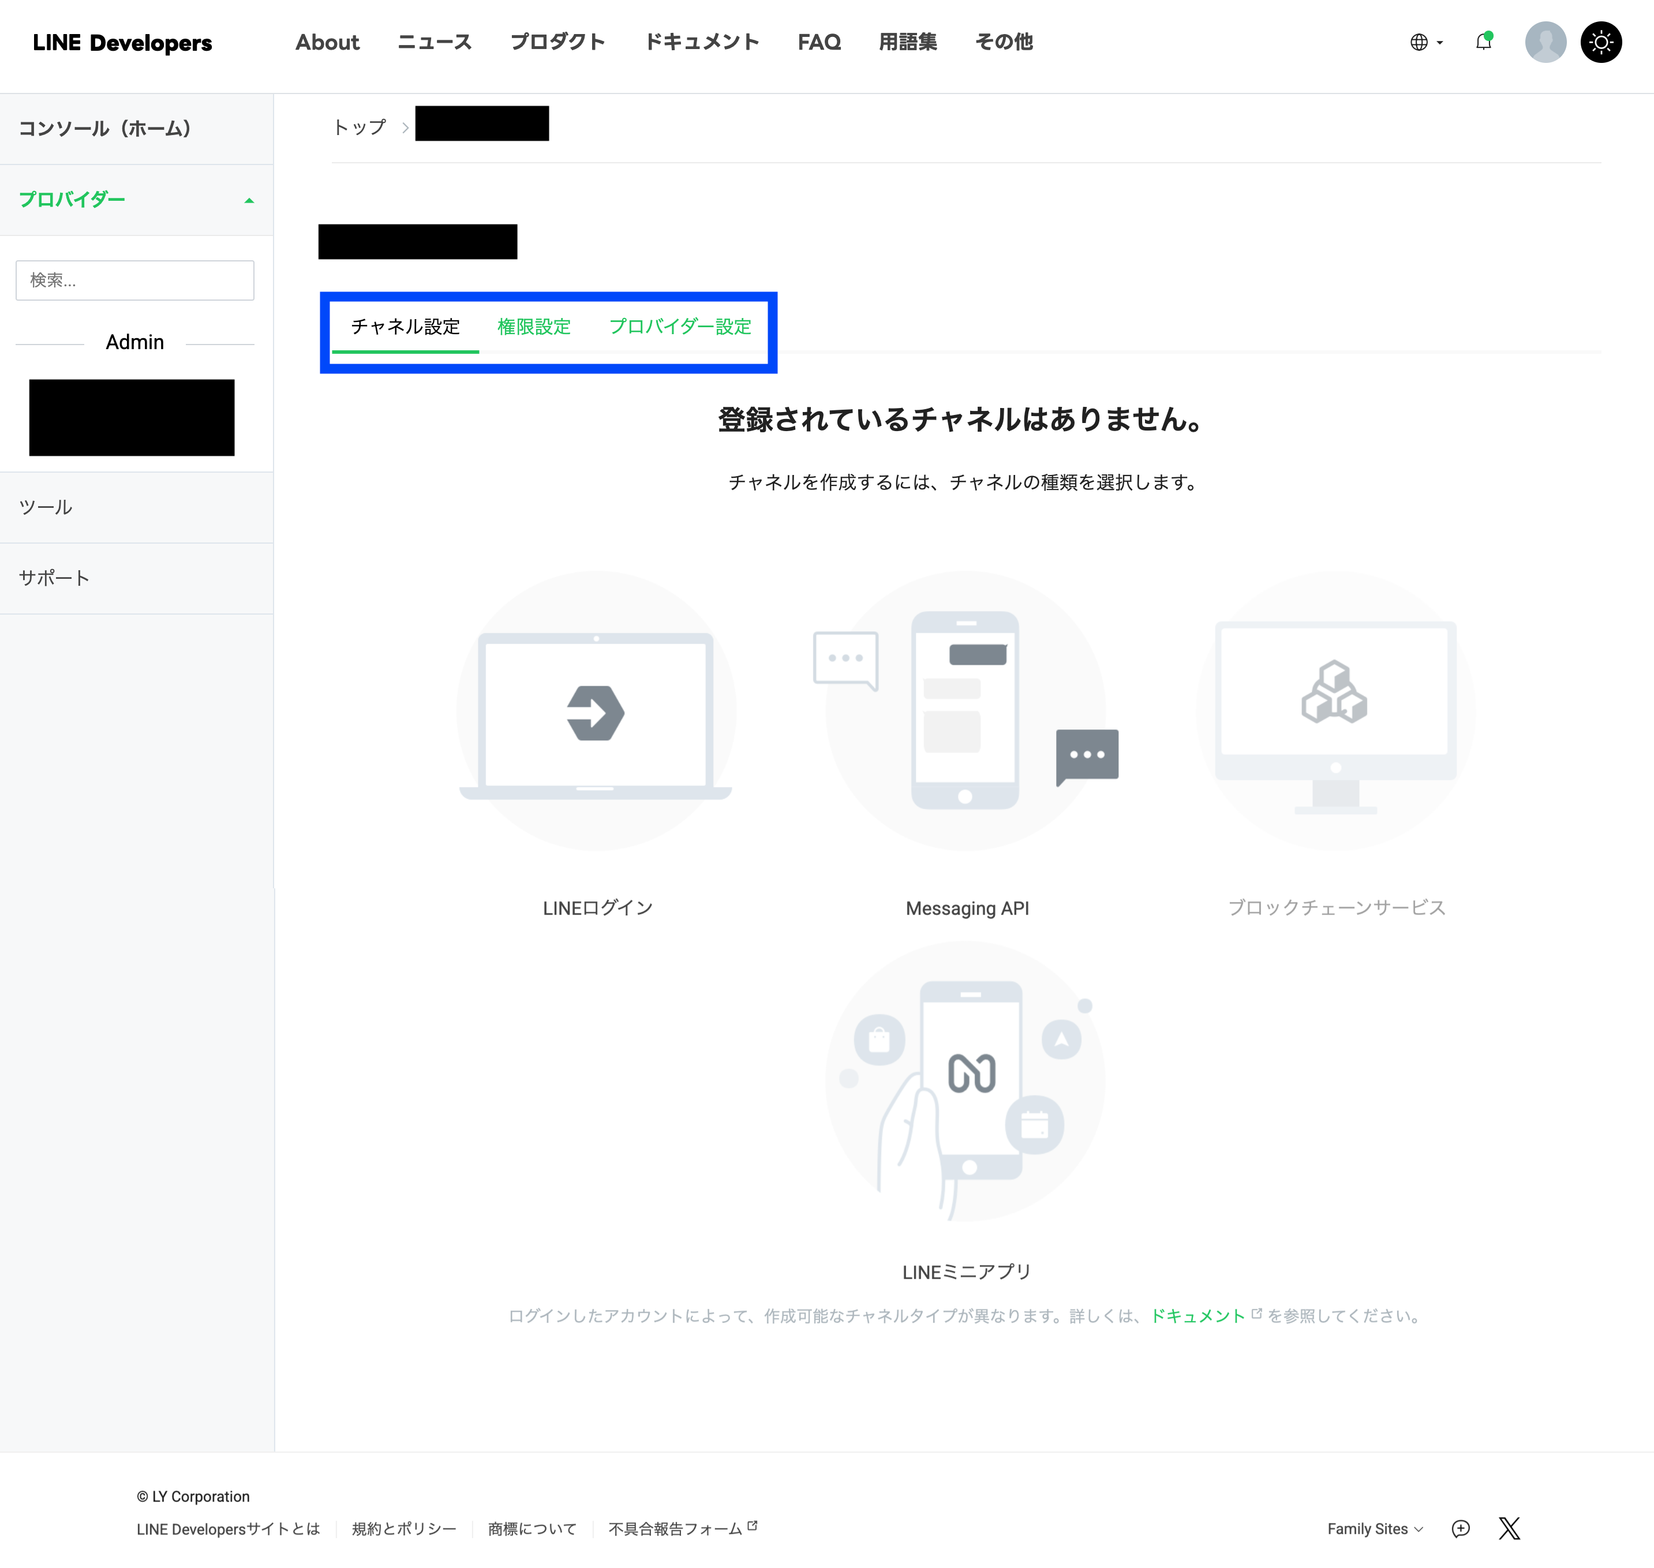Open the X (Twitter) icon in footer
This screenshot has height=1568, width=1654.
pos(1509,1529)
